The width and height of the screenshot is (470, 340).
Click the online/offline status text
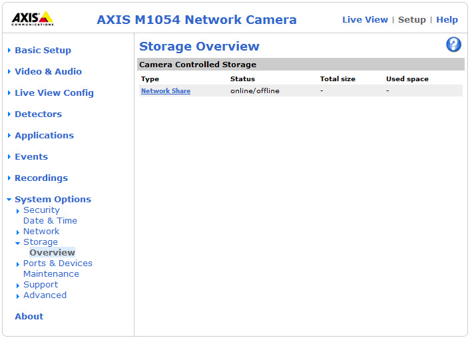pyautogui.click(x=255, y=90)
